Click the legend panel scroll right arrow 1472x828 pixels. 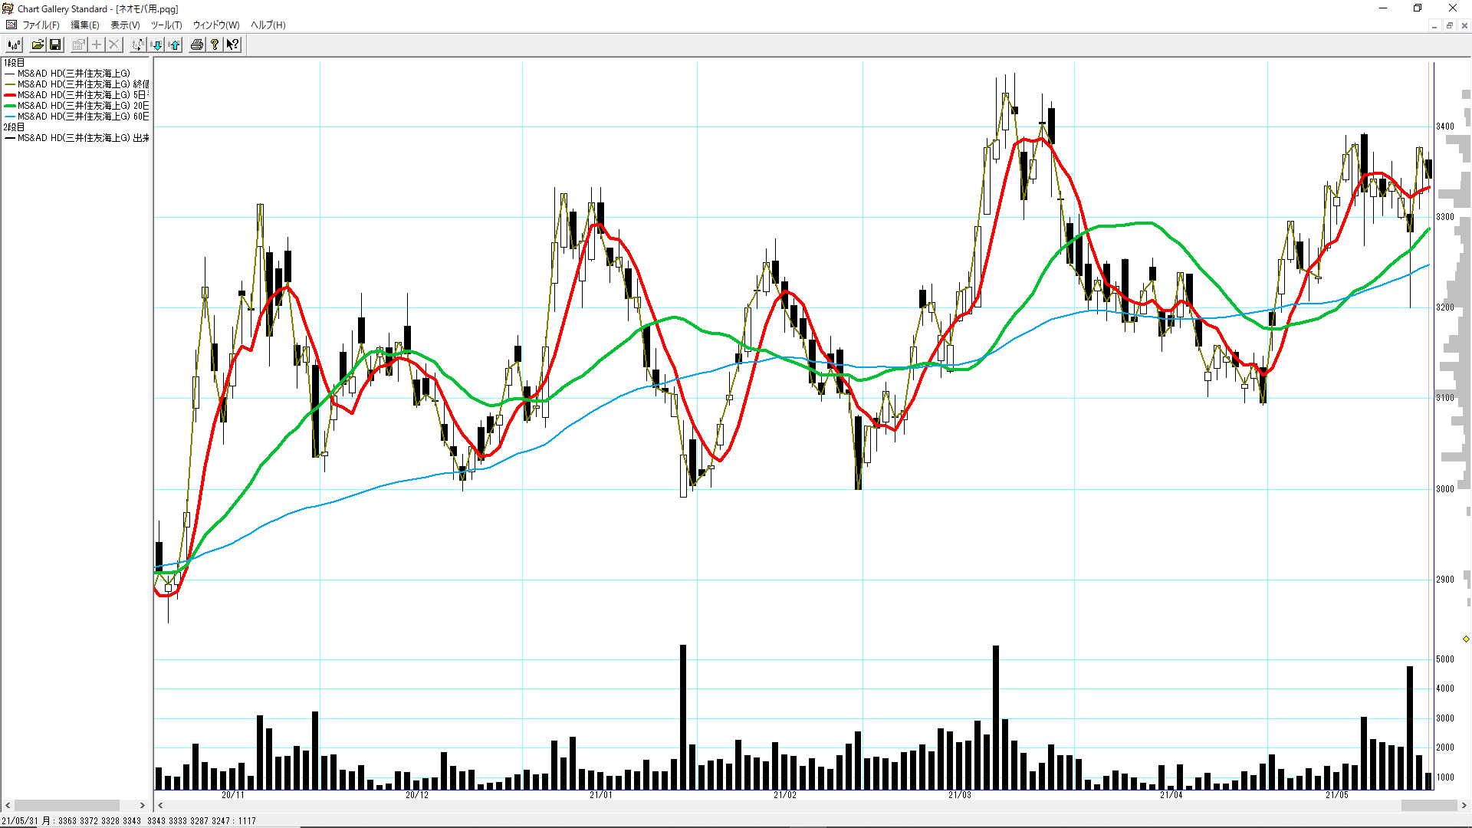[142, 805]
